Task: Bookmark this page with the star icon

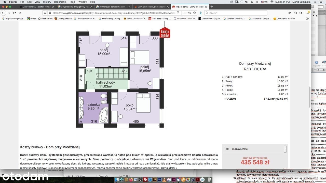Action: tap(195, 13)
